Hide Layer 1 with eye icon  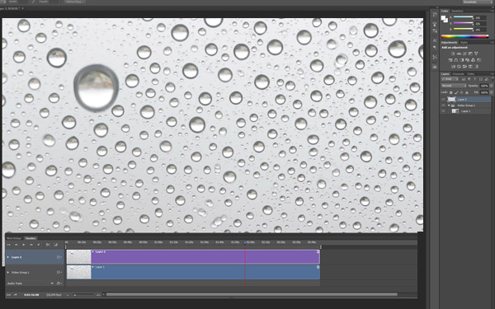[443, 111]
